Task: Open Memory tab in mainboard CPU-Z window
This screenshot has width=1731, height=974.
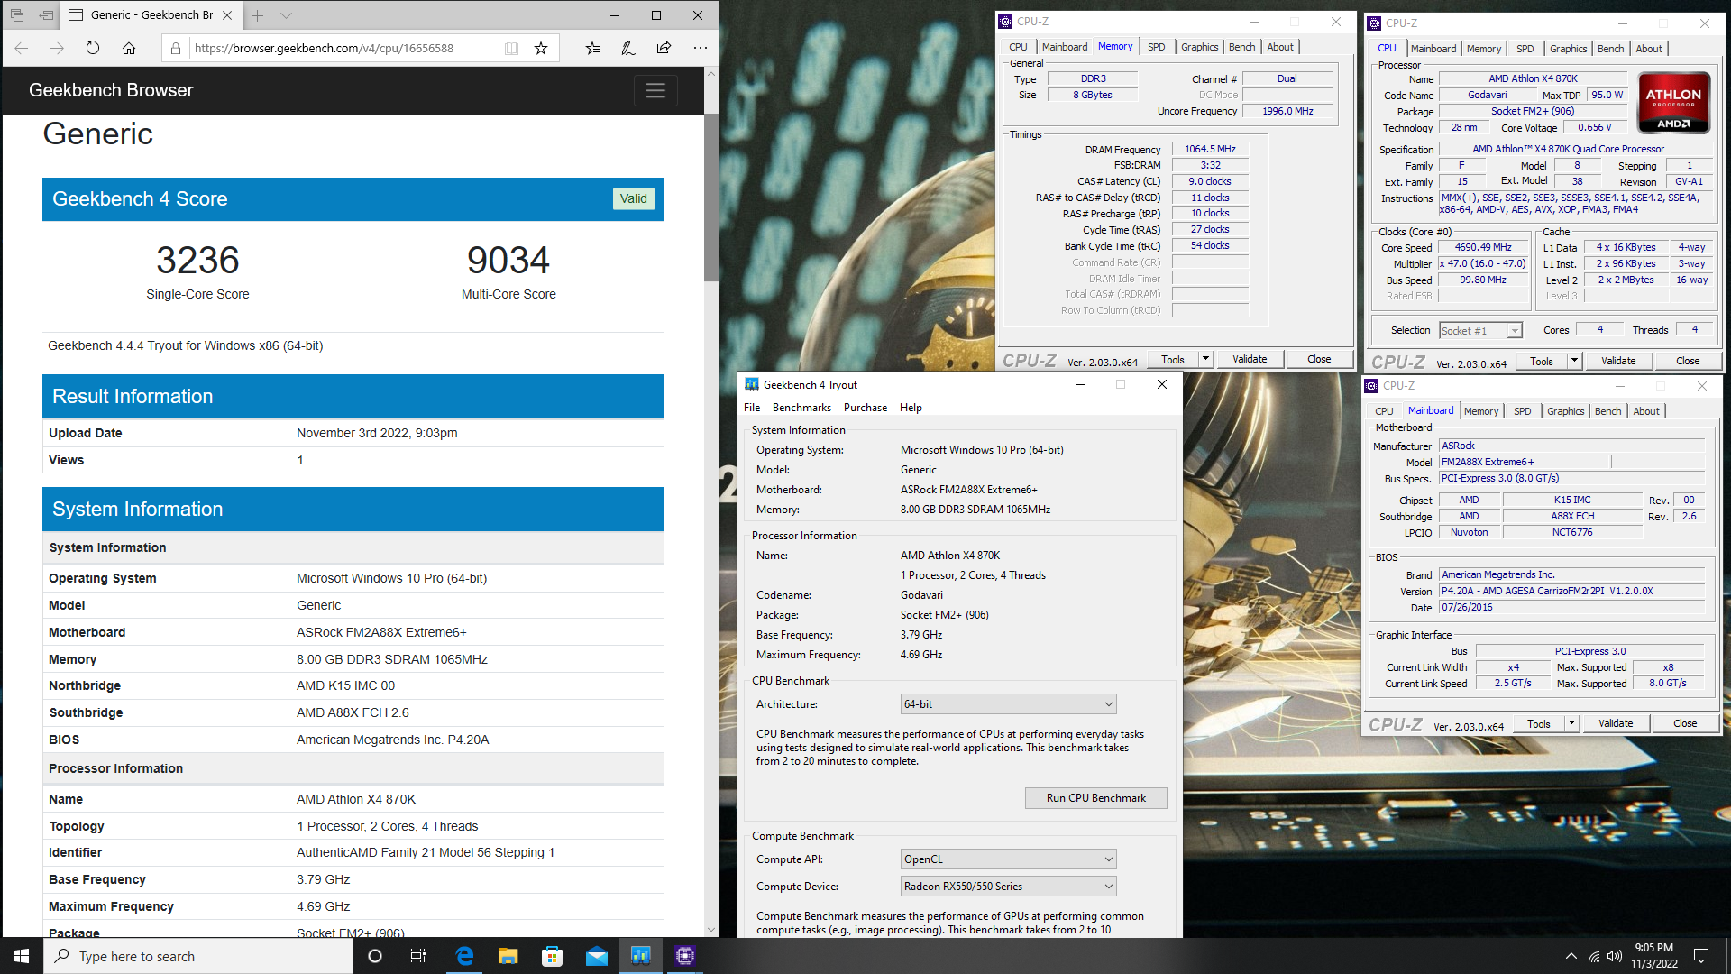Action: [x=1480, y=411]
